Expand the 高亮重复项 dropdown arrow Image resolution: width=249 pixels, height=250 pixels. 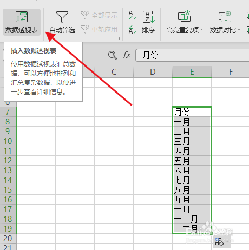(x=202, y=29)
